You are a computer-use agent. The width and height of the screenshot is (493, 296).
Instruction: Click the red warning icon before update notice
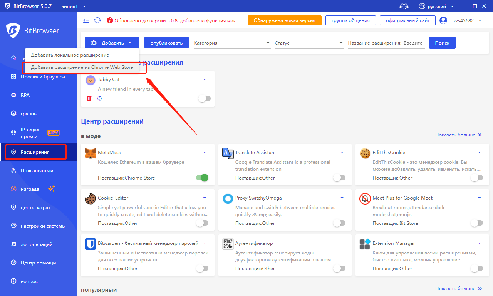[x=110, y=20]
